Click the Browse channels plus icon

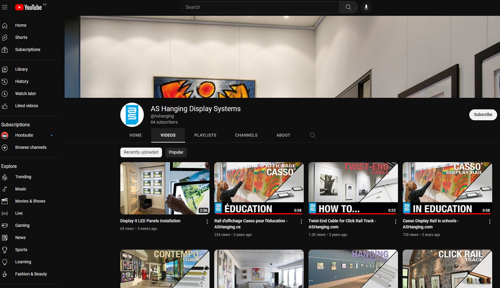pos(5,147)
